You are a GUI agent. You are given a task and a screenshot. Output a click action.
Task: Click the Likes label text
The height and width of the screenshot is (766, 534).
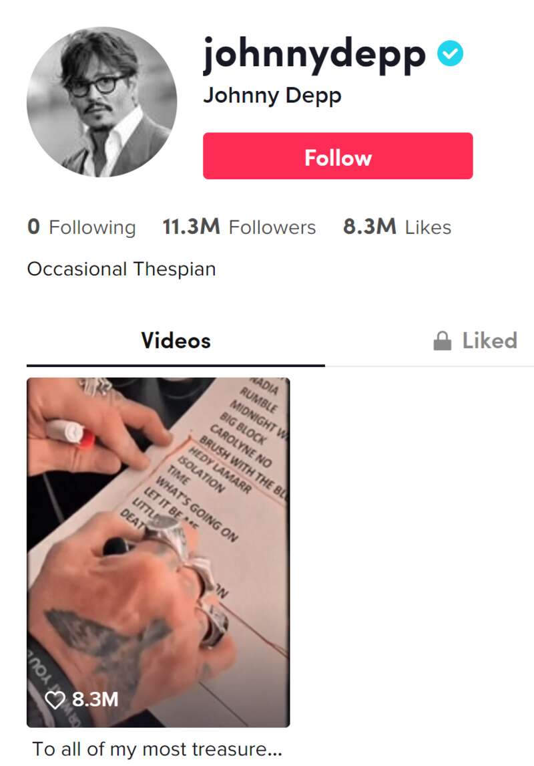tap(428, 228)
